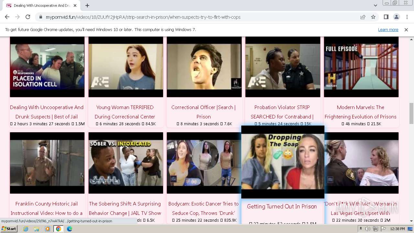Switch to the Chrome taskbar icon
Viewport: 414px width, 233px height.
click(59, 229)
